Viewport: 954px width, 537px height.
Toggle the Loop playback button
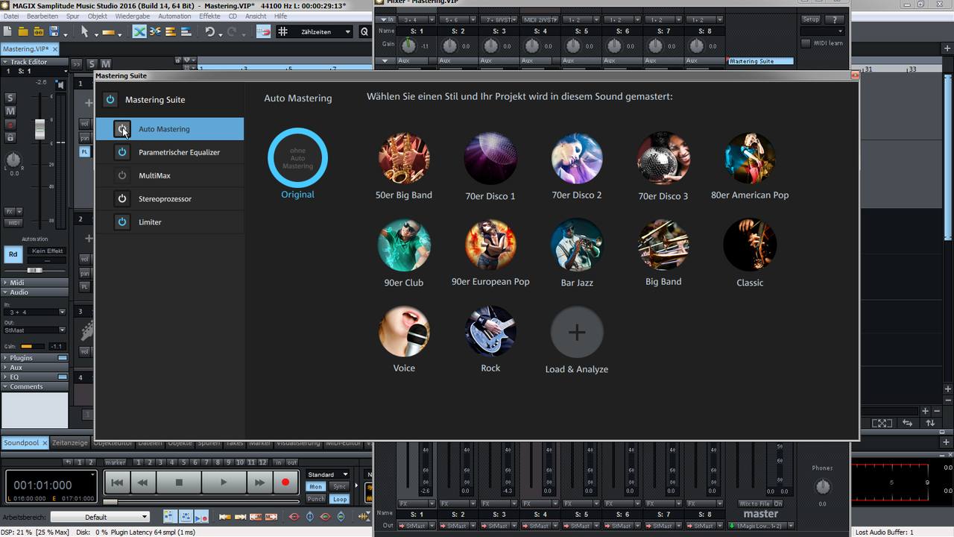click(340, 499)
